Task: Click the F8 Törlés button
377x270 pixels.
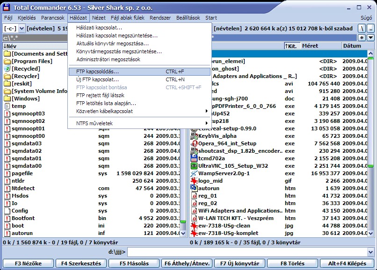Action: 292,263
